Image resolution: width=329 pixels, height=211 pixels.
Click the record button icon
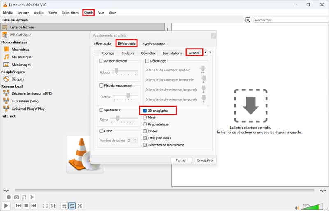coord(9,197)
